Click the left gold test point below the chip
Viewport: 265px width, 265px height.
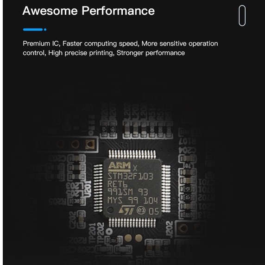click(128, 238)
